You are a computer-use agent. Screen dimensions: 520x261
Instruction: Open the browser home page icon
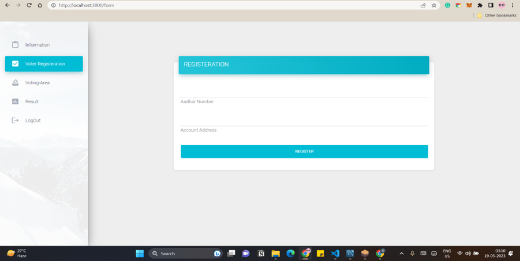[40, 5]
